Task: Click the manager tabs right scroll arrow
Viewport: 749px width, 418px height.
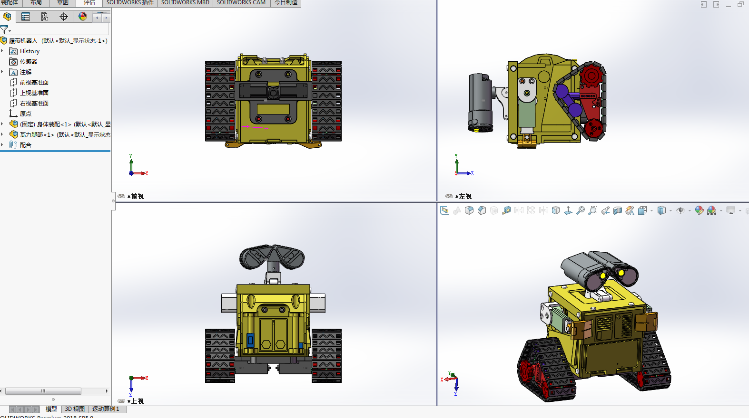Action: click(106, 18)
